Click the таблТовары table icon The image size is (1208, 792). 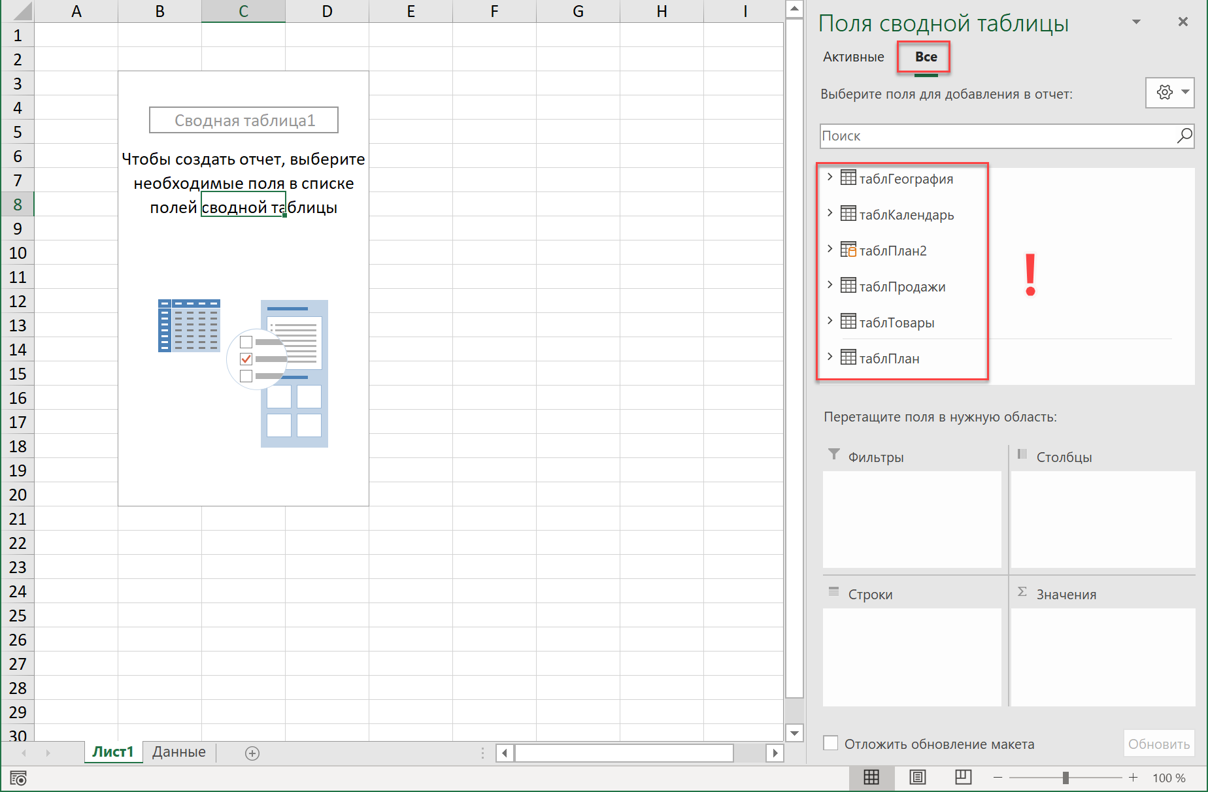coord(848,322)
